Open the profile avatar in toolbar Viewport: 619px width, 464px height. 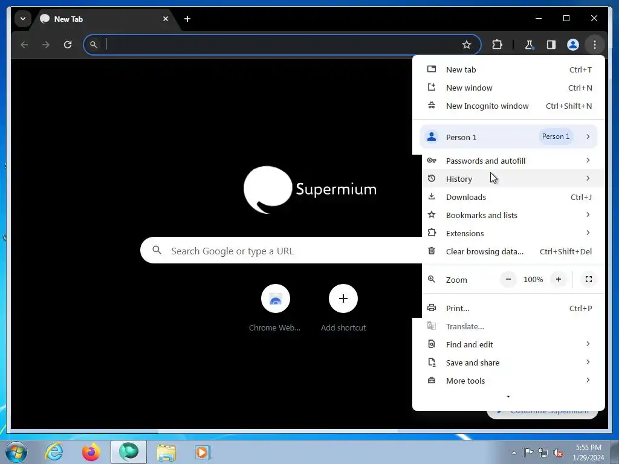coord(573,45)
